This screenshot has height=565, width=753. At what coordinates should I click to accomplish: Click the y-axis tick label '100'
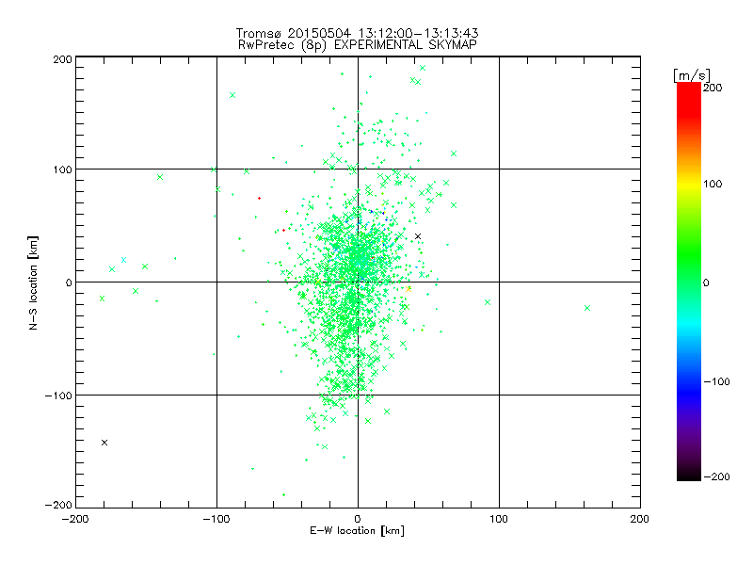[62, 169]
